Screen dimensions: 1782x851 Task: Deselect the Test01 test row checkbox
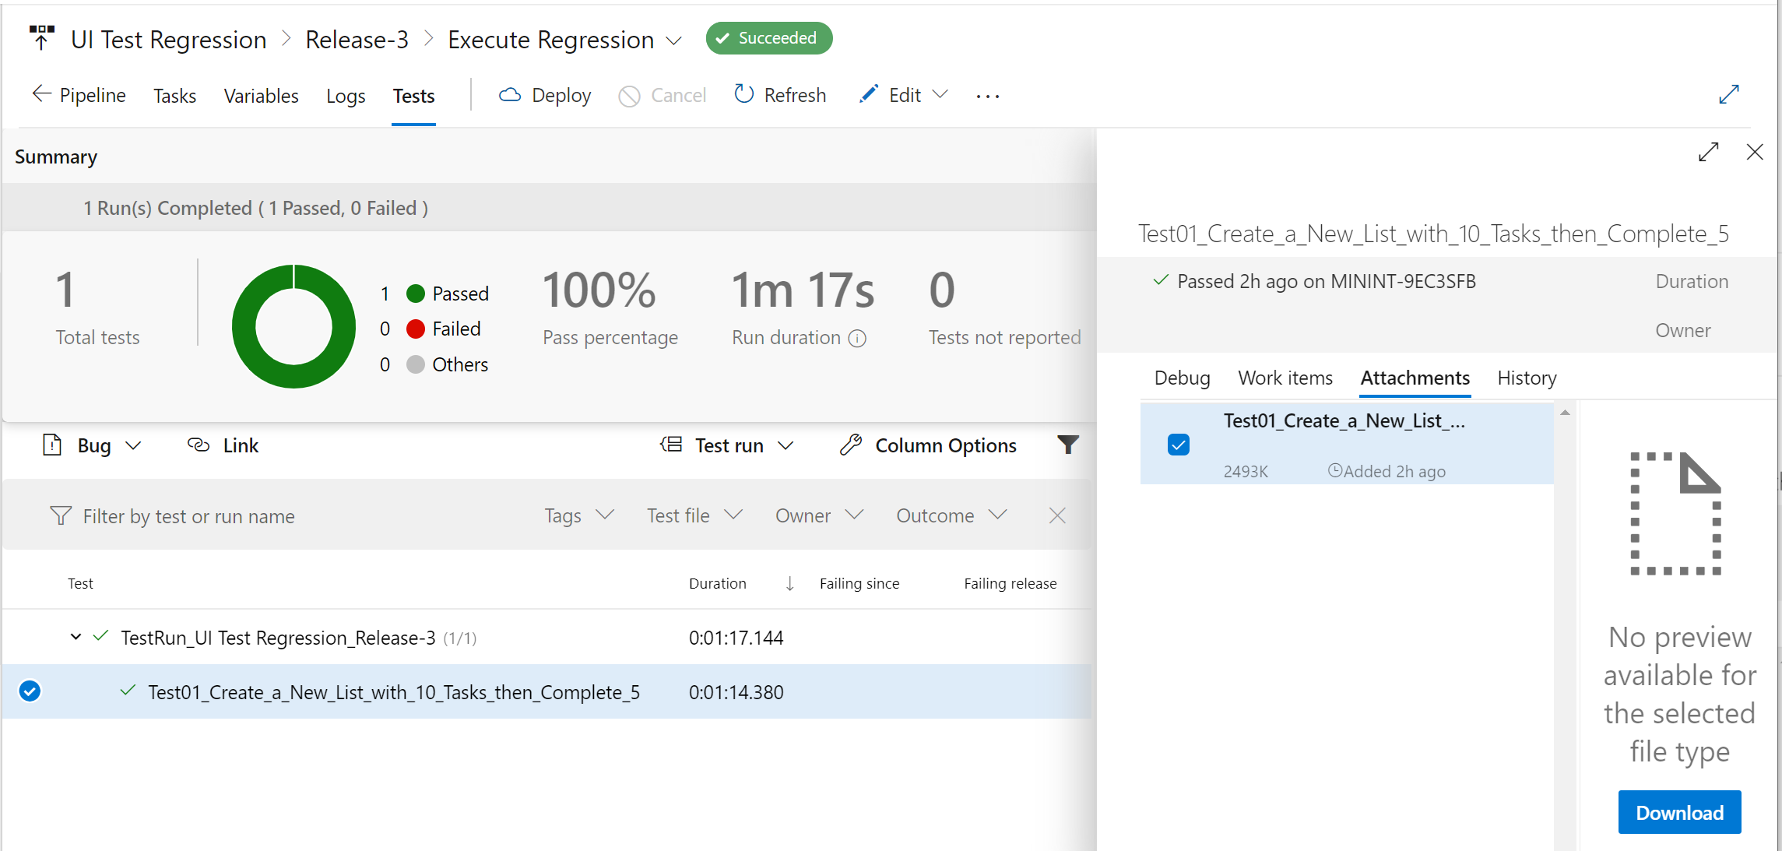tap(29, 691)
